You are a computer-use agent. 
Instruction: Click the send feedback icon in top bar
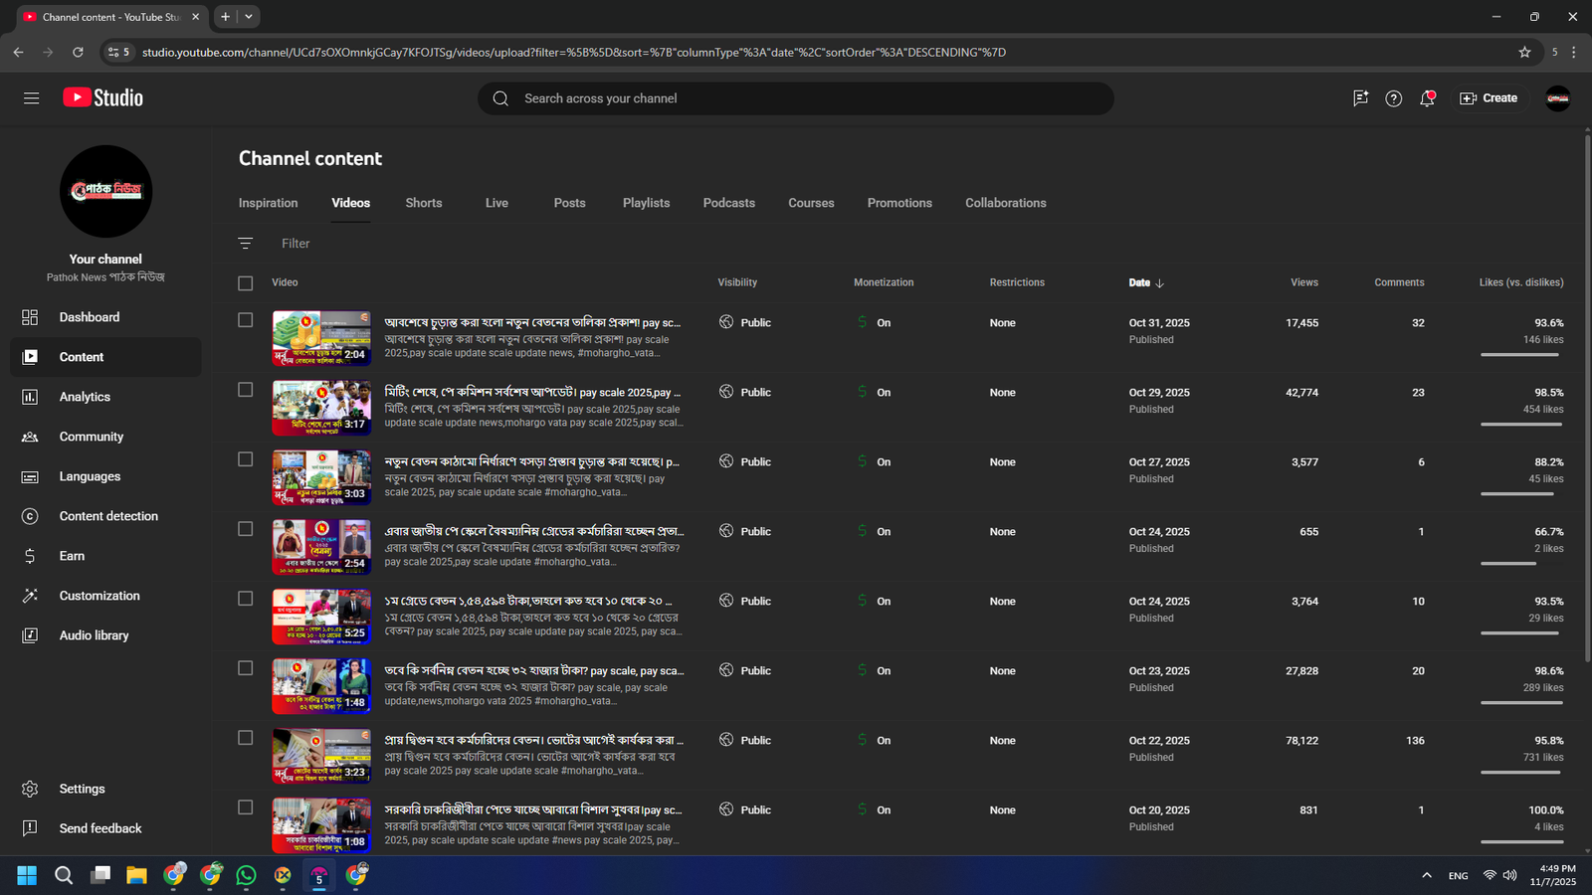pos(1360,98)
